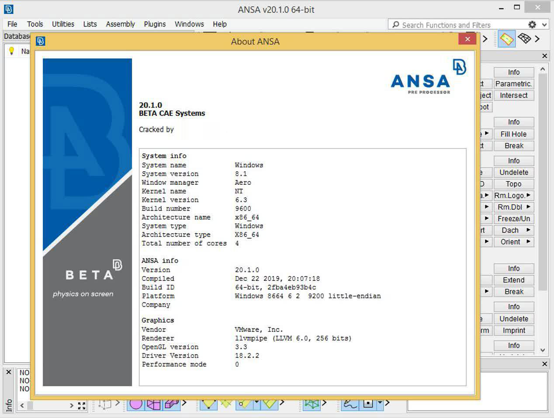The height and width of the screenshot is (418, 554).
Task: Select the sphere primitive tool in bottom toolbar
Action: point(135,405)
